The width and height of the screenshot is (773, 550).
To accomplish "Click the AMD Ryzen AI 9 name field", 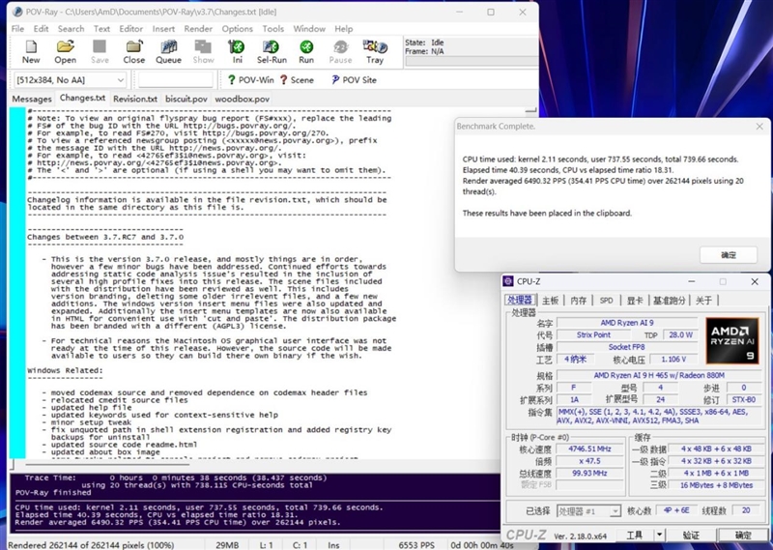I will 627,323.
